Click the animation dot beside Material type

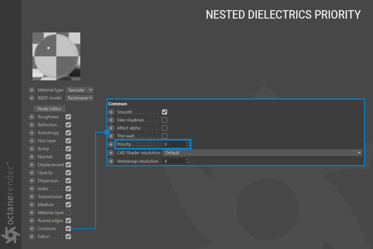click(32, 90)
